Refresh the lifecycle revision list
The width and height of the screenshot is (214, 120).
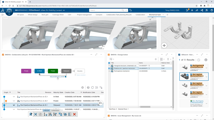pyautogui.click(x=92, y=87)
